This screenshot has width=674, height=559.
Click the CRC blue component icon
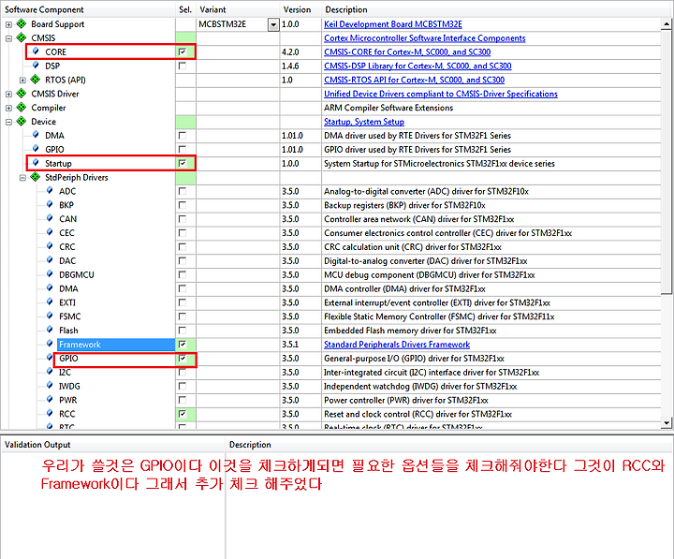click(50, 246)
